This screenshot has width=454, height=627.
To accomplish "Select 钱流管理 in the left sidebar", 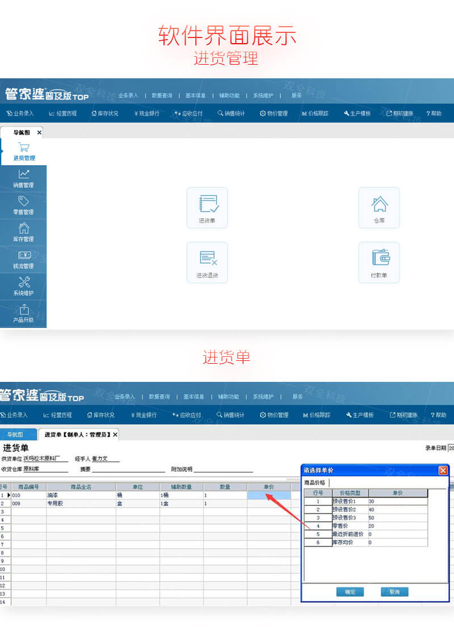I will (23, 259).
